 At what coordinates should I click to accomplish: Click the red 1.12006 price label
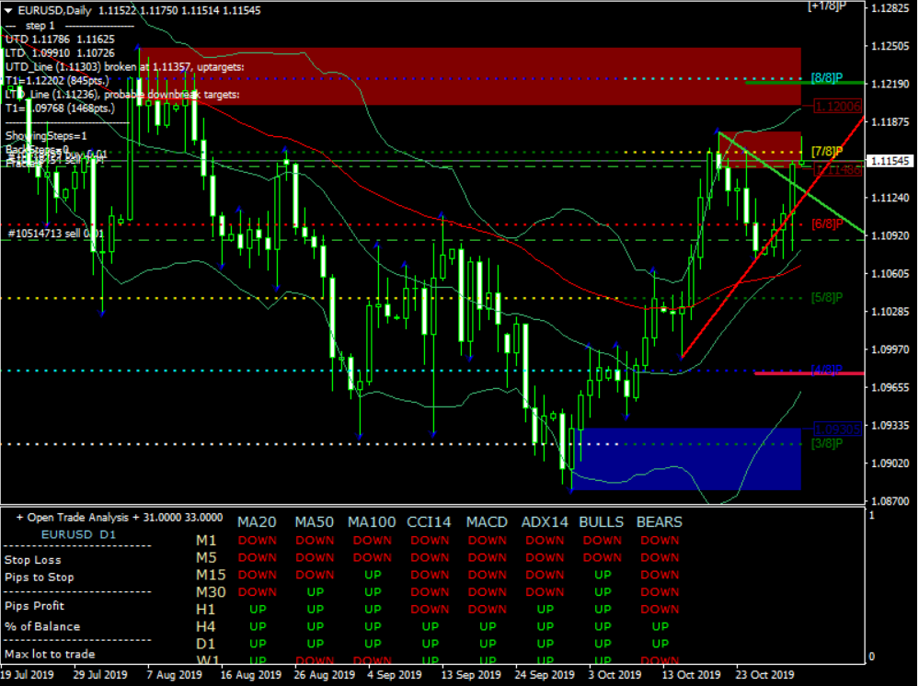(838, 107)
